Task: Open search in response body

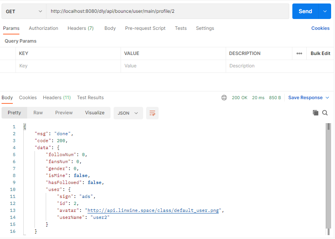Action: click(325, 113)
